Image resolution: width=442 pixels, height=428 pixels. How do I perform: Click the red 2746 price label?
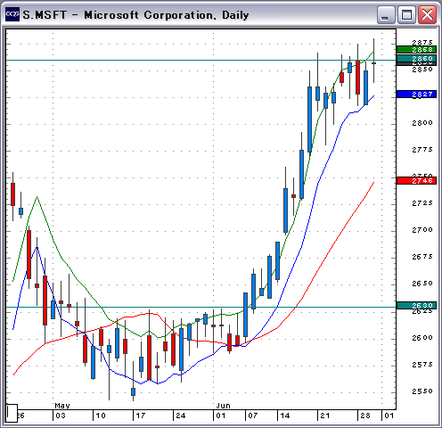pyautogui.click(x=416, y=181)
